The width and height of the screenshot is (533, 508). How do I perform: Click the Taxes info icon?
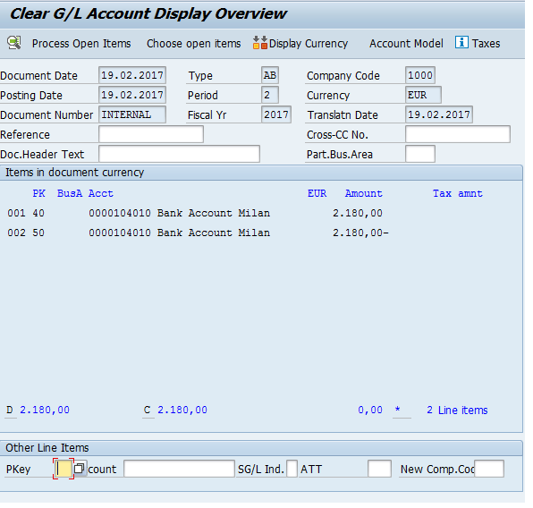pyautogui.click(x=461, y=43)
